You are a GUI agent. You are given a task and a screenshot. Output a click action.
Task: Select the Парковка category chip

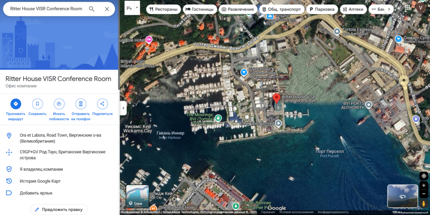click(x=322, y=9)
